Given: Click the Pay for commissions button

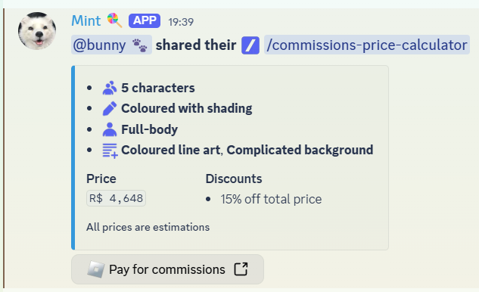Looking at the screenshot, I should (167, 269).
